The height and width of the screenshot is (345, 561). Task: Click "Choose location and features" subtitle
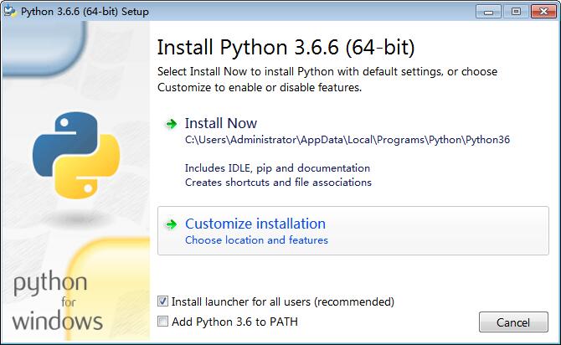[x=256, y=240]
